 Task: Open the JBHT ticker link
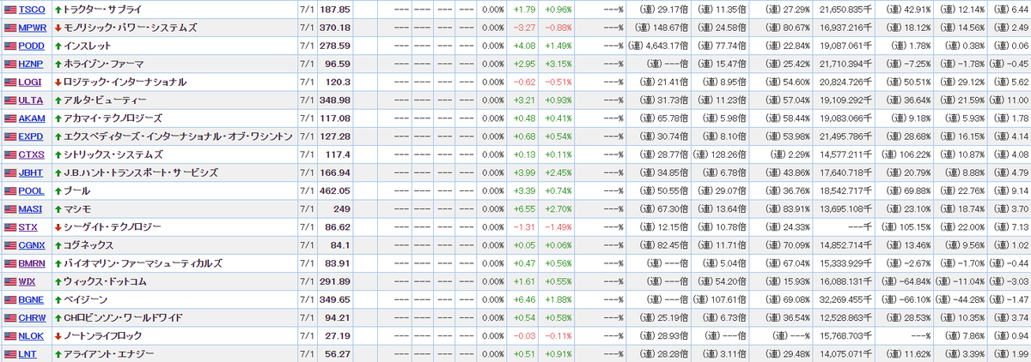(x=31, y=172)
